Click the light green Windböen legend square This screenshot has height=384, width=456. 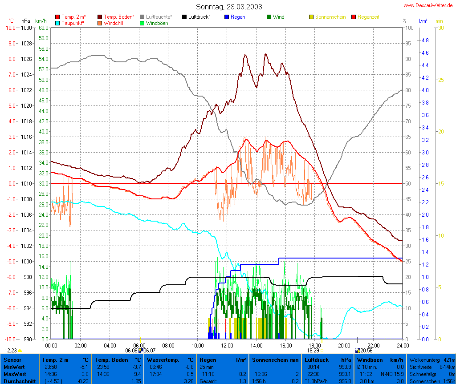pyautogui.click(x=142, y=23)
